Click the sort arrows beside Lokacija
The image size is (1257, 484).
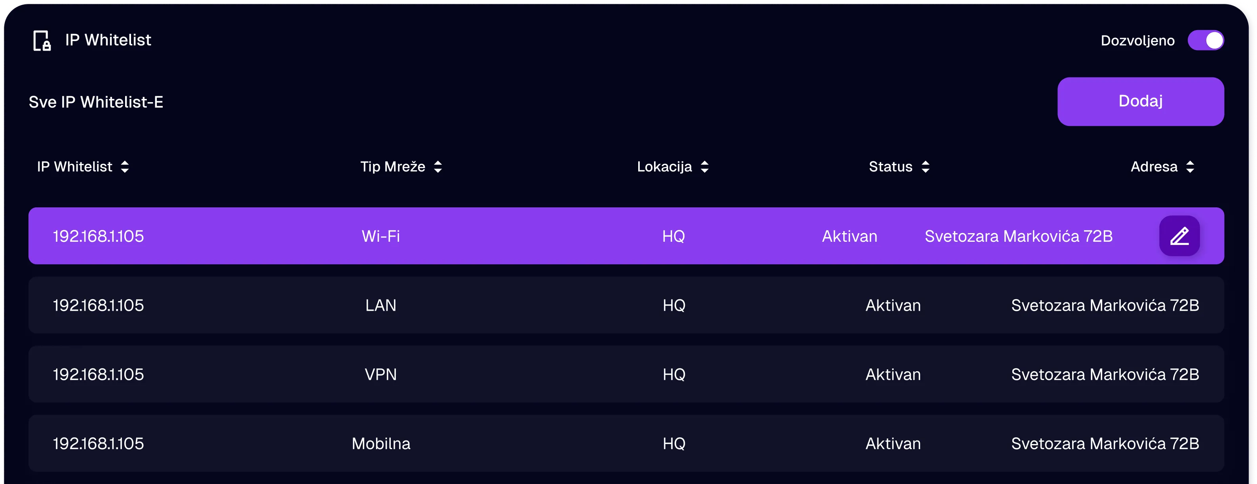coord(705,166)
